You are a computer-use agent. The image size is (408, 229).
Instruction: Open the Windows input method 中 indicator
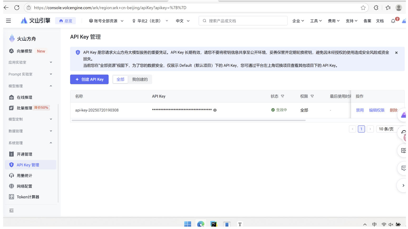(374, 224)
